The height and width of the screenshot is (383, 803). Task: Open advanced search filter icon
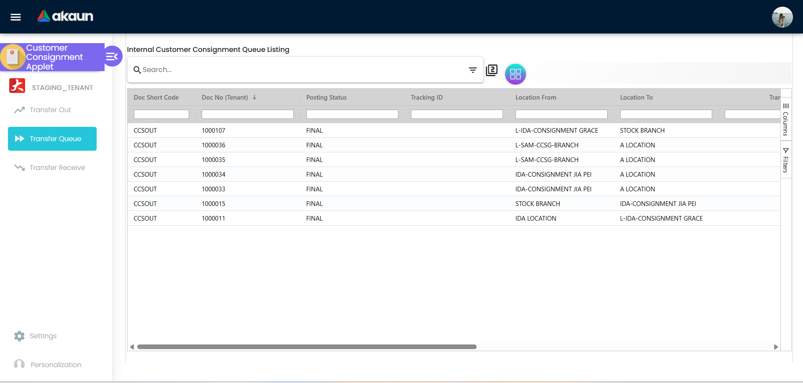[472, 70]
